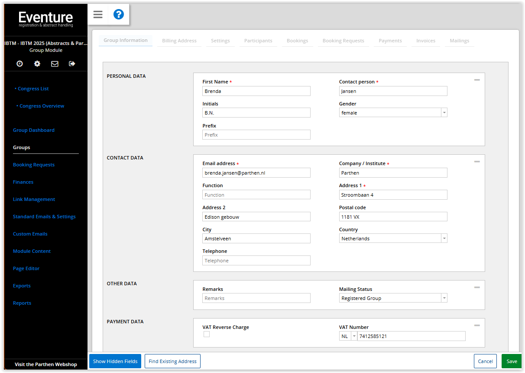Viewport: 525px width, 373px height.
Task: Click the hamburger menu icon
Action: tap(98, 15)
